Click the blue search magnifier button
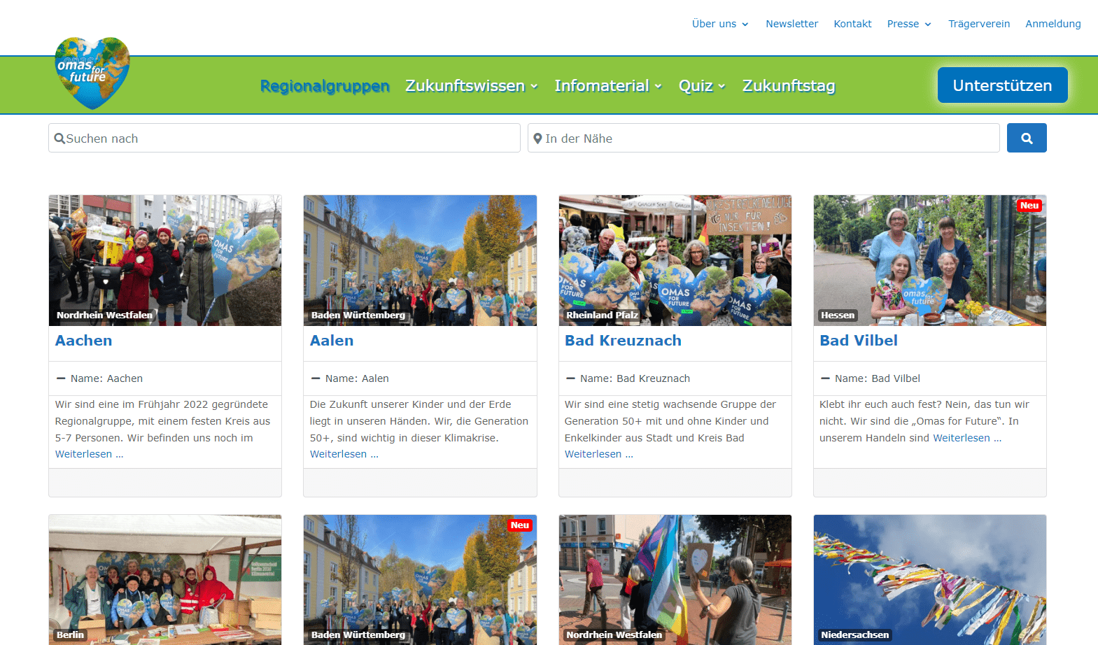 (1027, 138)
